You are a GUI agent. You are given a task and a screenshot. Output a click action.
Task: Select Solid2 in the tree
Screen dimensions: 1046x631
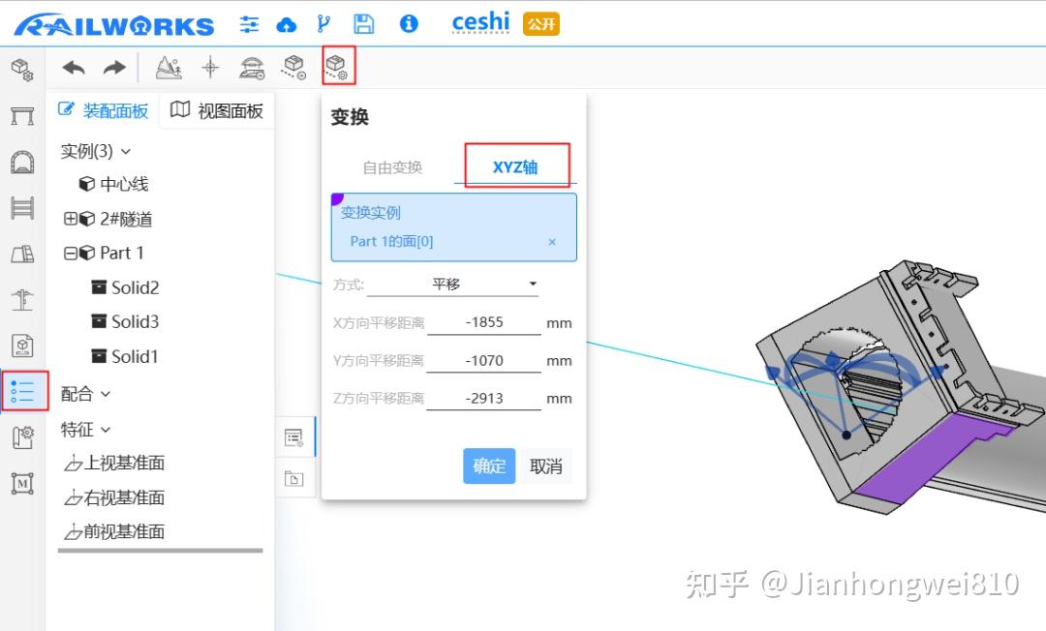[125, 287]
